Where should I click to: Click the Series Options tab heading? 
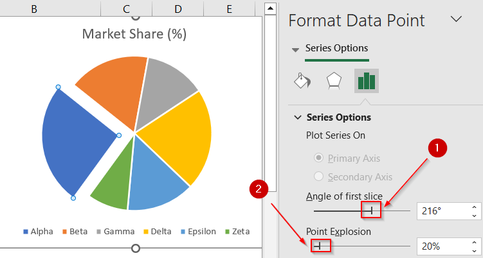[336, 48]
